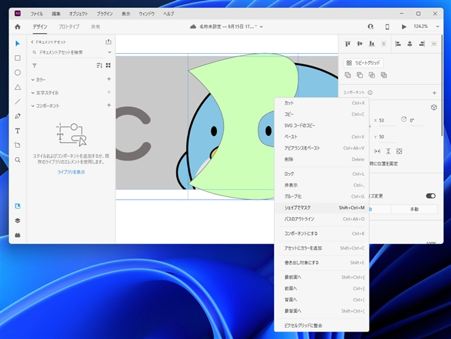
Task: Switch to the プロトタイプ tab
Action: pos(69,27)
